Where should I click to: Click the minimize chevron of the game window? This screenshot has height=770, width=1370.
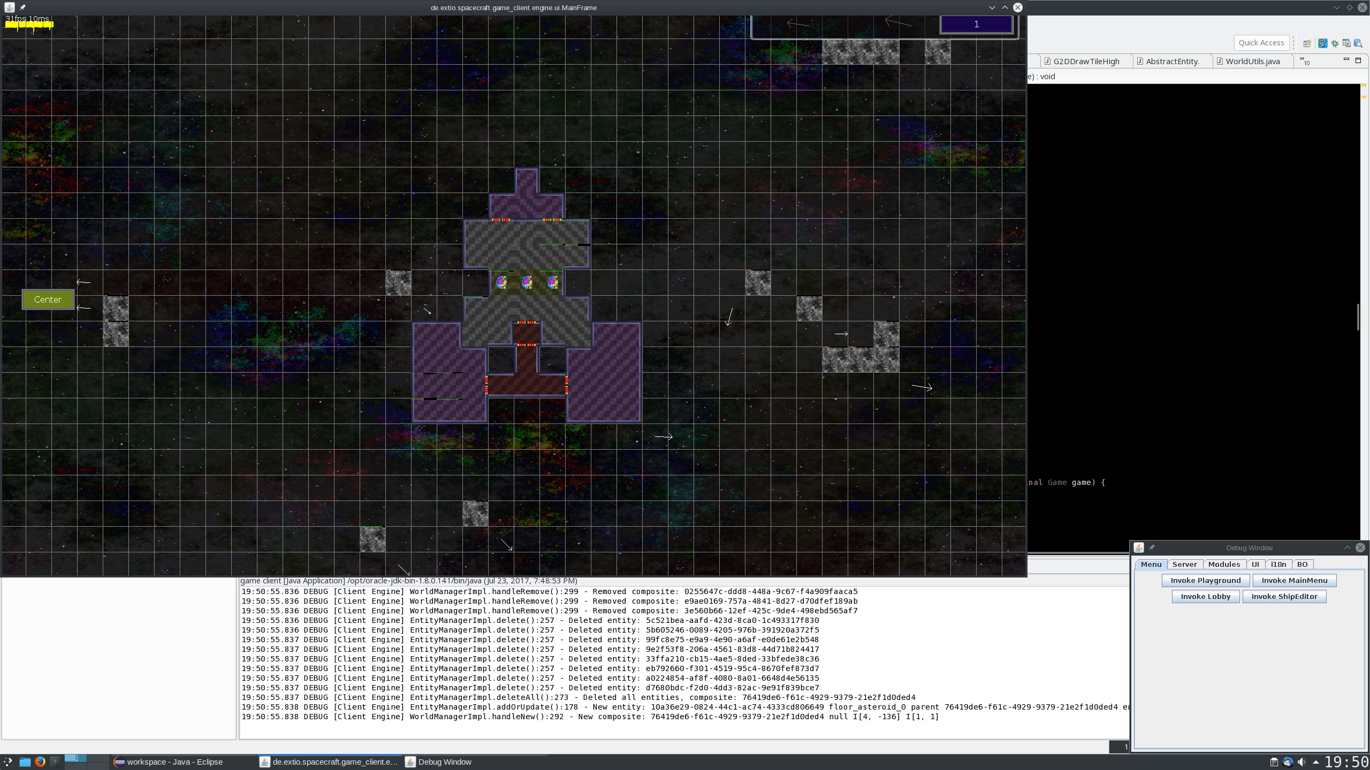pos(992,7)
